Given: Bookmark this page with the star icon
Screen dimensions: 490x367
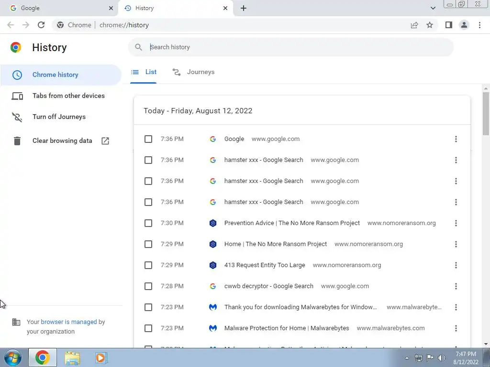Looking at the screenshot, I should [430, 25].
